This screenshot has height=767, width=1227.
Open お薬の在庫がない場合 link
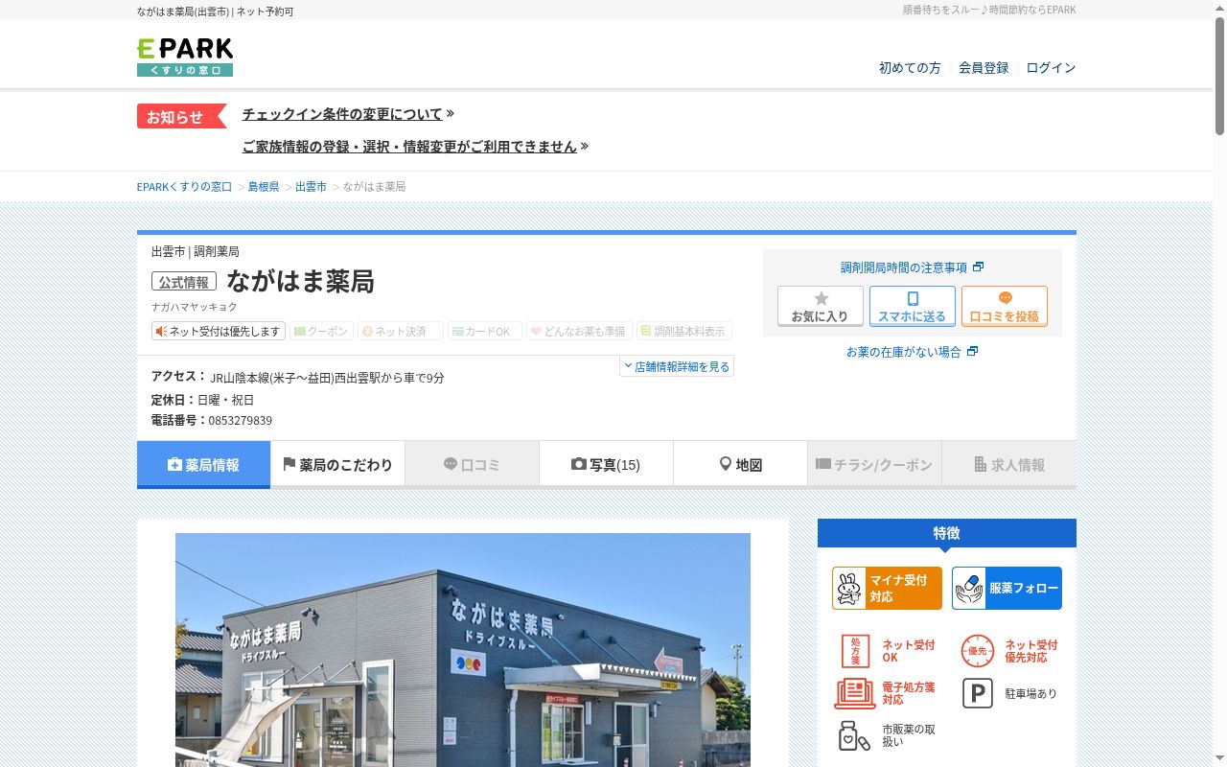912,352
